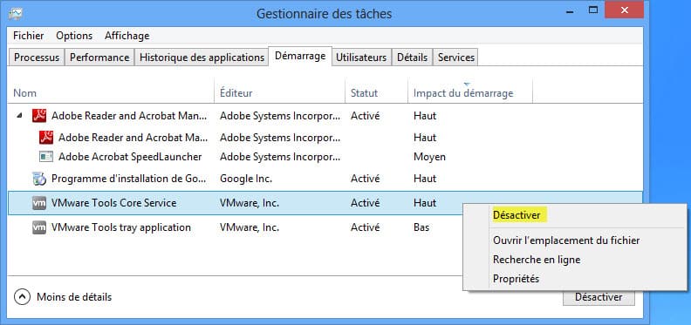This screenshot has width=691, height=325.
Task: Click the Google installer program icon
Action: point(39,179)
